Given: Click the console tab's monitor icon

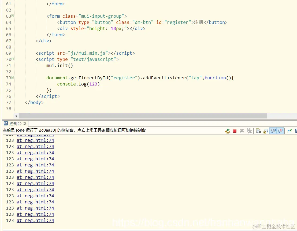Looking at the screenshot, I should click(6, 124).
